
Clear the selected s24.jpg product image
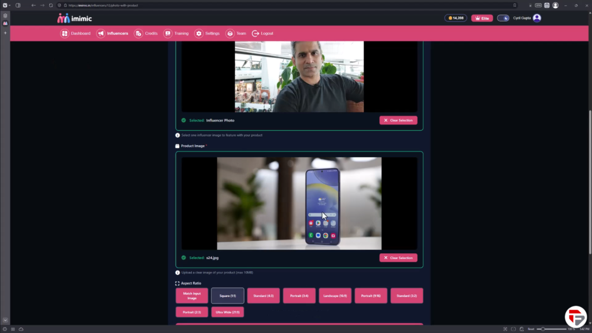click(x=398, y=258)
